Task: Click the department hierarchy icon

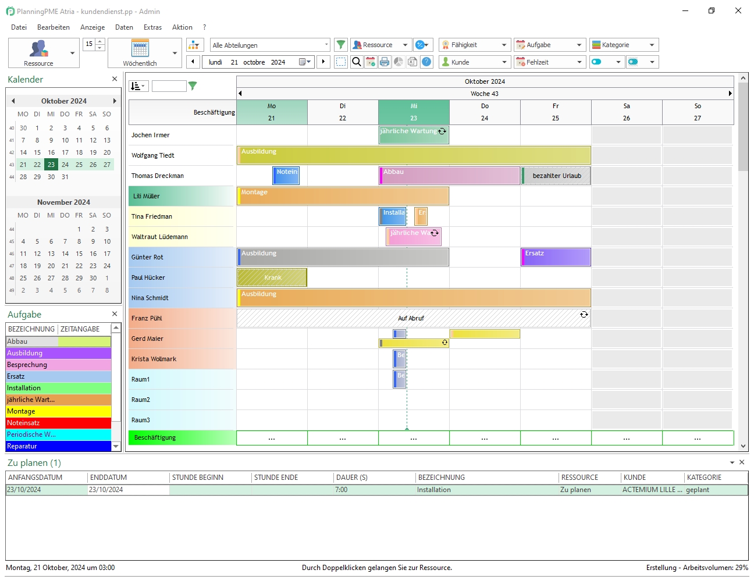Action: click(195, 45)
